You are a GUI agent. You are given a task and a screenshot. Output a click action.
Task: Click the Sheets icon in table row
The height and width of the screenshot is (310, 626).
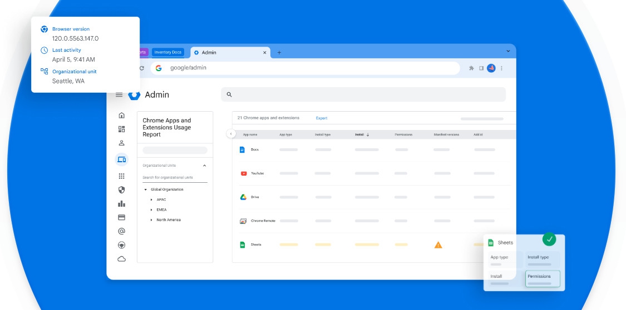pyautogui.click(x=243, y=244)
